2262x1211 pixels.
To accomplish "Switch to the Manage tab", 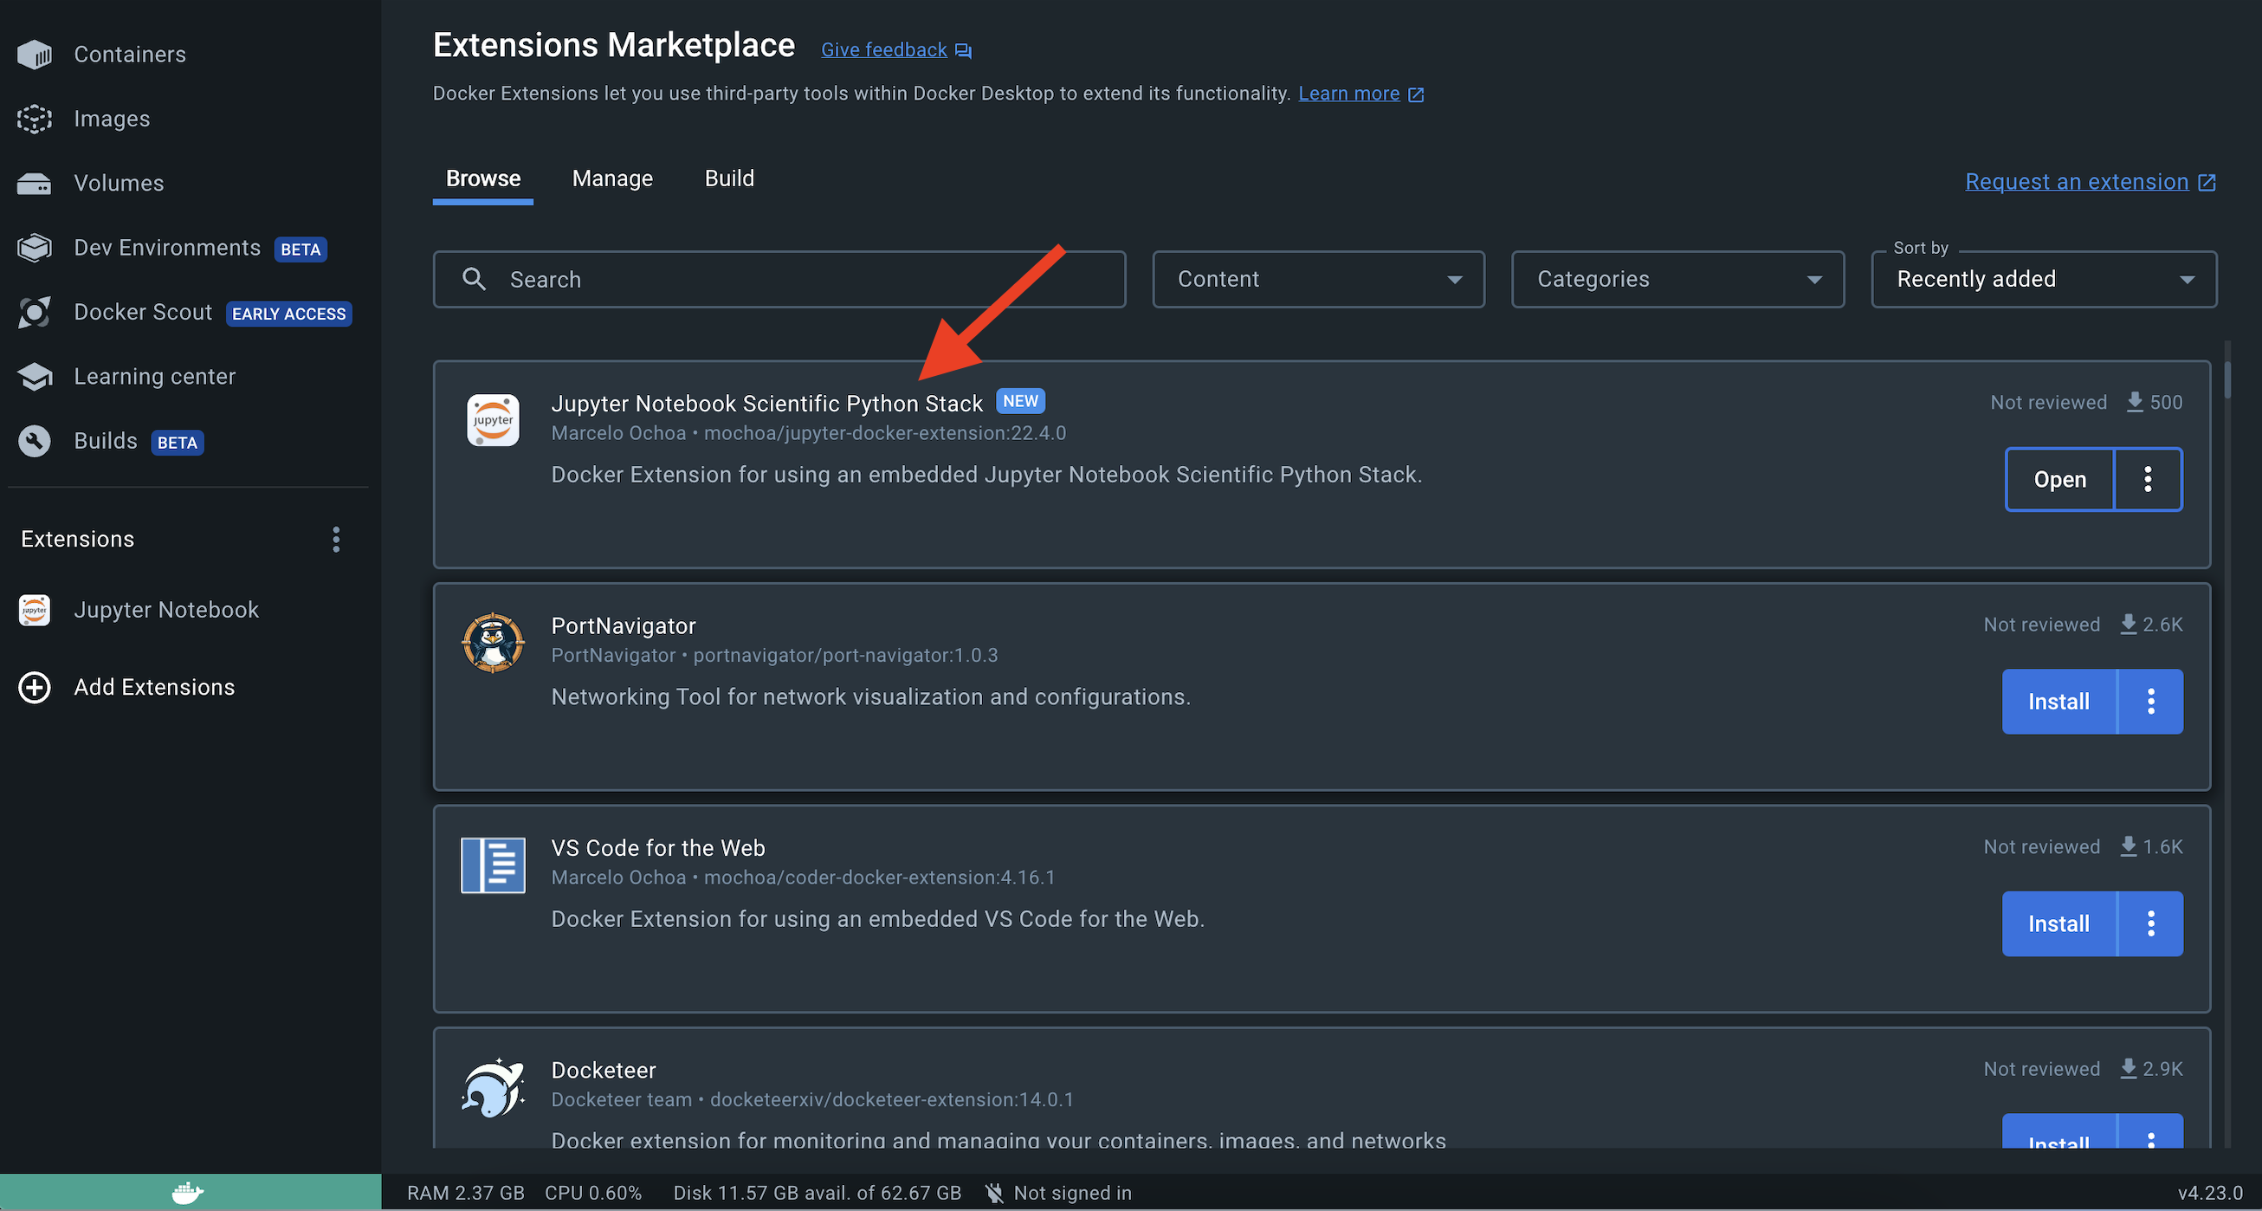I will (x=612, y=178).
